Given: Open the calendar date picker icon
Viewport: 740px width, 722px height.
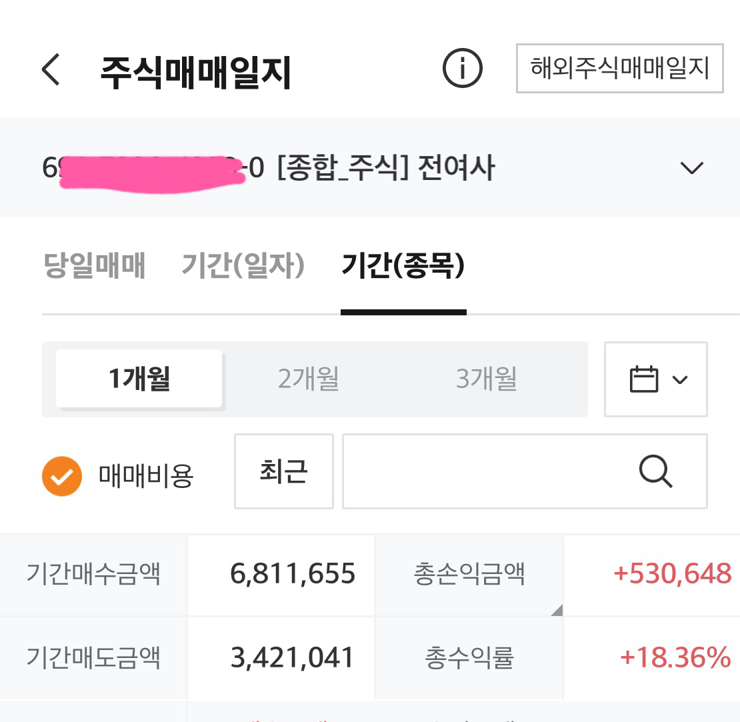Looking at the screenshot, I should coord(643,379).
